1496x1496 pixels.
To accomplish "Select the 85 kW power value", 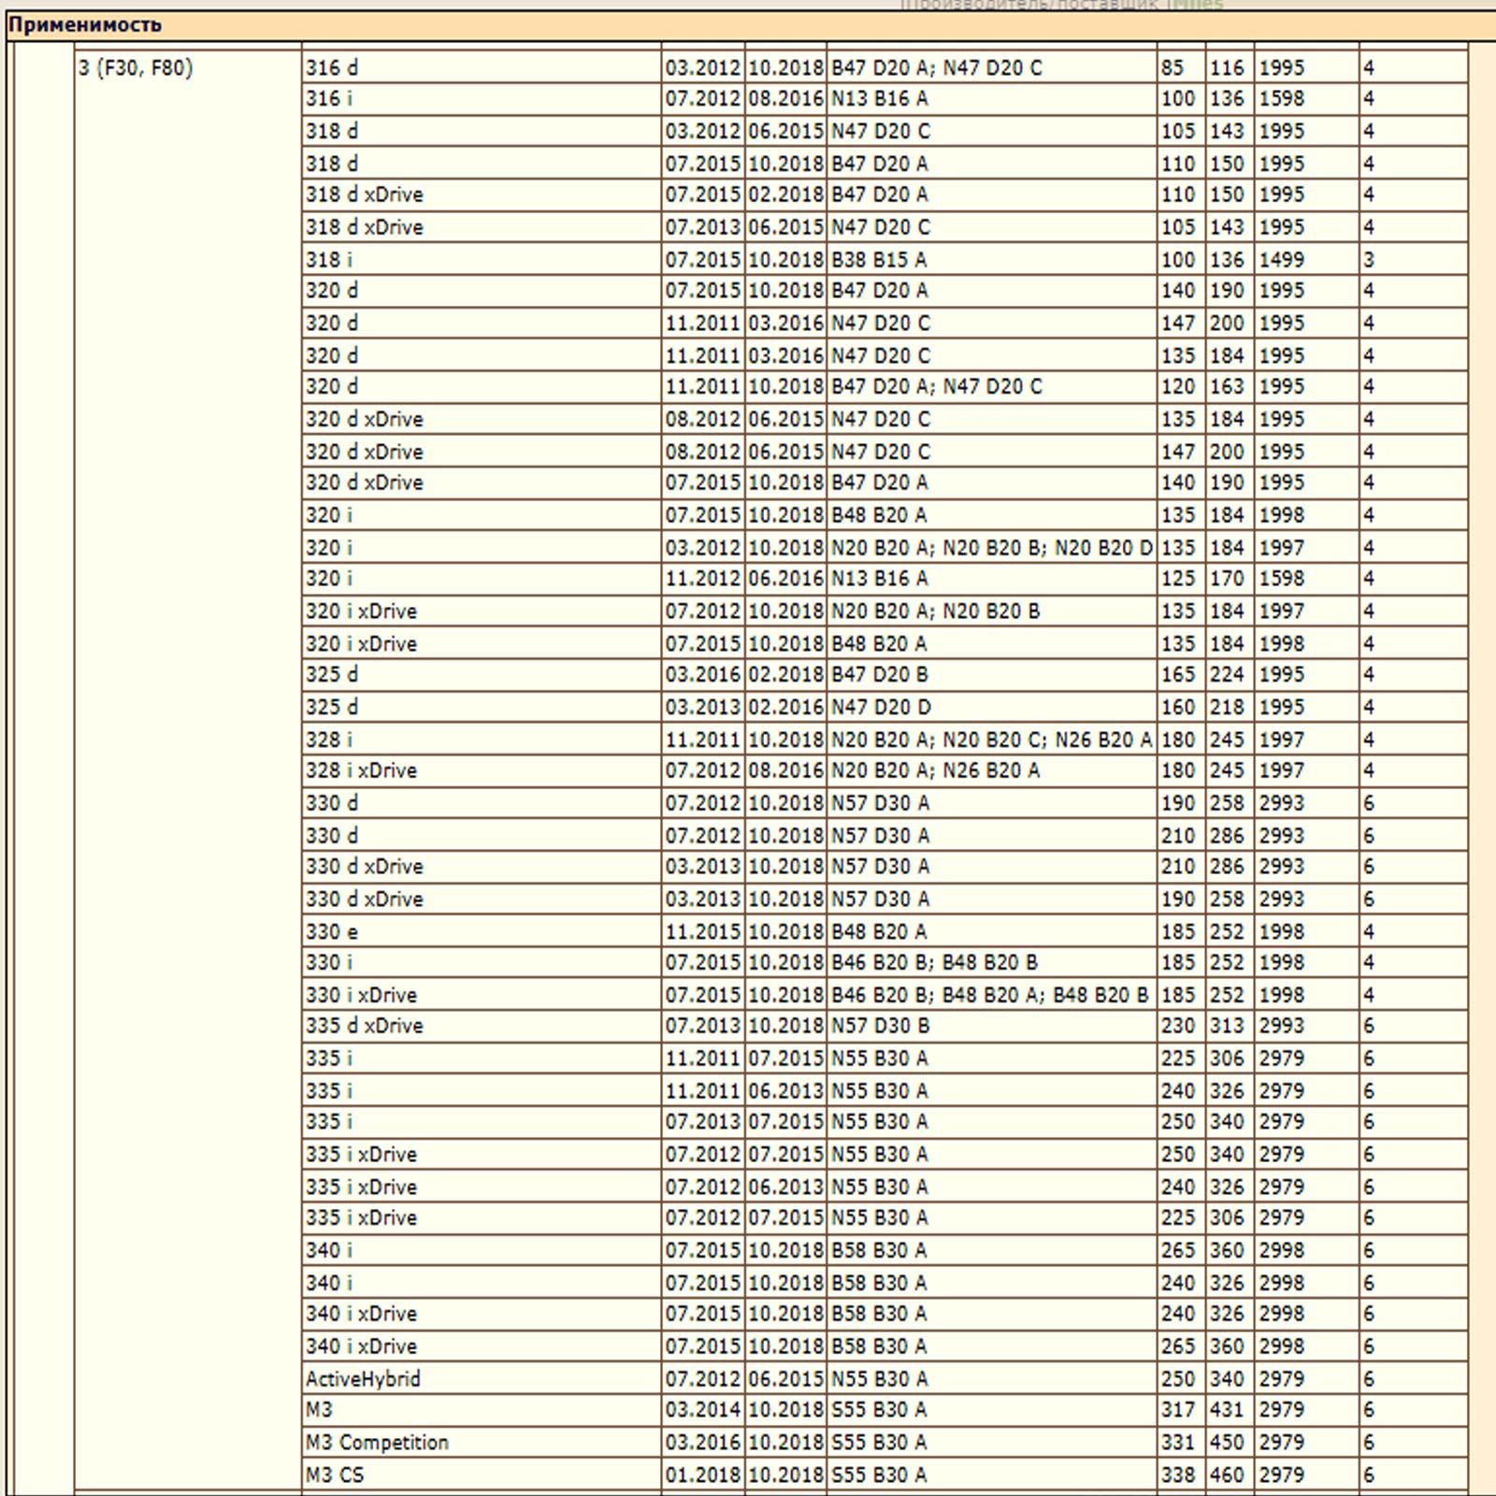I will point(1172,68).
